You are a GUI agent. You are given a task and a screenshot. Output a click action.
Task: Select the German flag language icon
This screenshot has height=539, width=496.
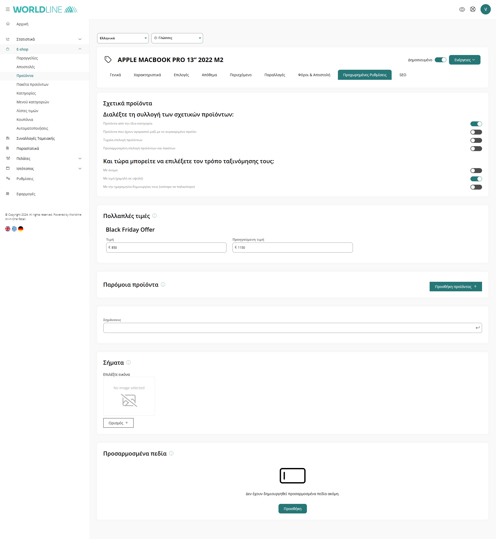click(x=21, y=229)
